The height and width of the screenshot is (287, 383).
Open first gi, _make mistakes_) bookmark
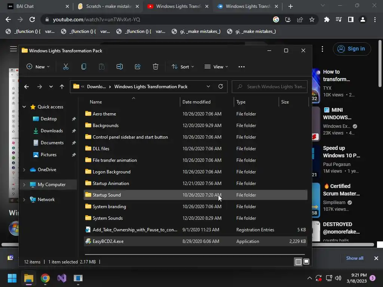196,31
